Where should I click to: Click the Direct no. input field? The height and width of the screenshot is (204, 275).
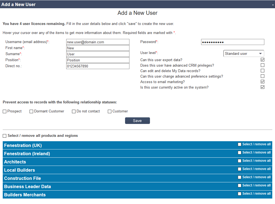(98, 66)
